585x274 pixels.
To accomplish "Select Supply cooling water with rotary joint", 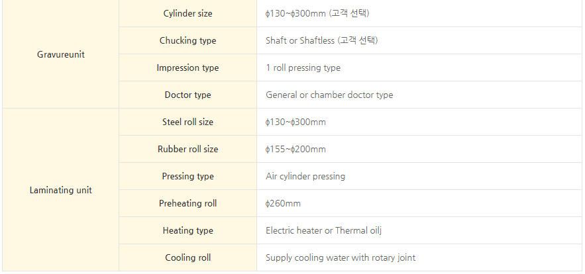I will (x=341, y=257).
